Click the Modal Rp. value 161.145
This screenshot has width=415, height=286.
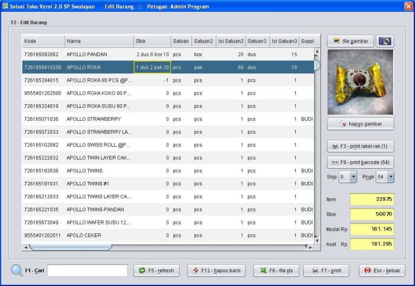click(372, 229)
